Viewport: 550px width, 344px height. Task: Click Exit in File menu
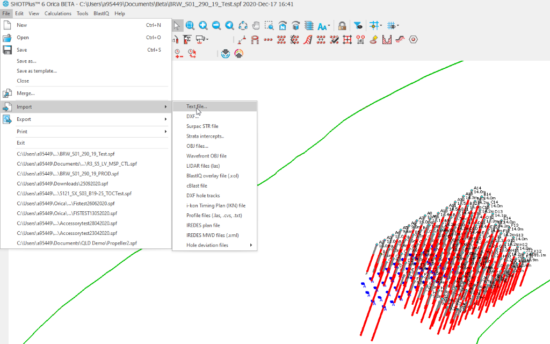pos(86,143)
